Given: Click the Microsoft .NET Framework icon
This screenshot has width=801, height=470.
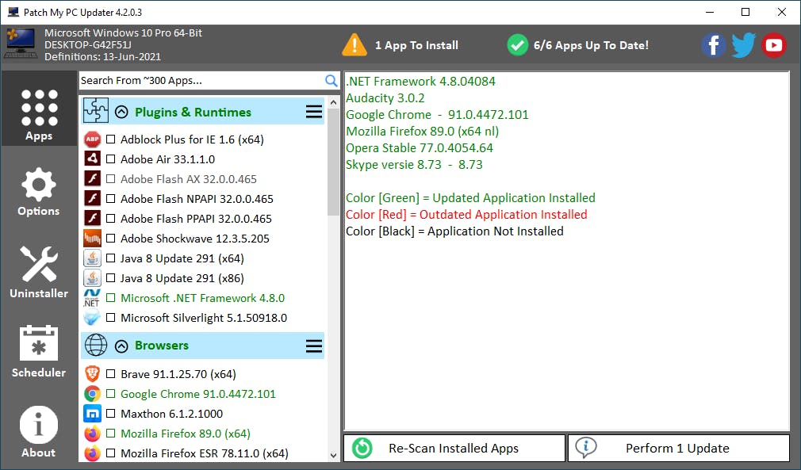Looking at the screenshot, I should tap(93, 298).
